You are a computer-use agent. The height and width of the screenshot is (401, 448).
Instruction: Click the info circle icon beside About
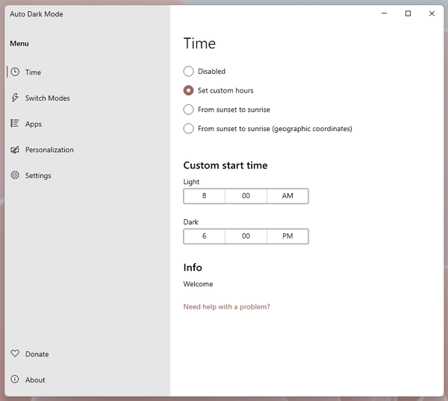15,379
